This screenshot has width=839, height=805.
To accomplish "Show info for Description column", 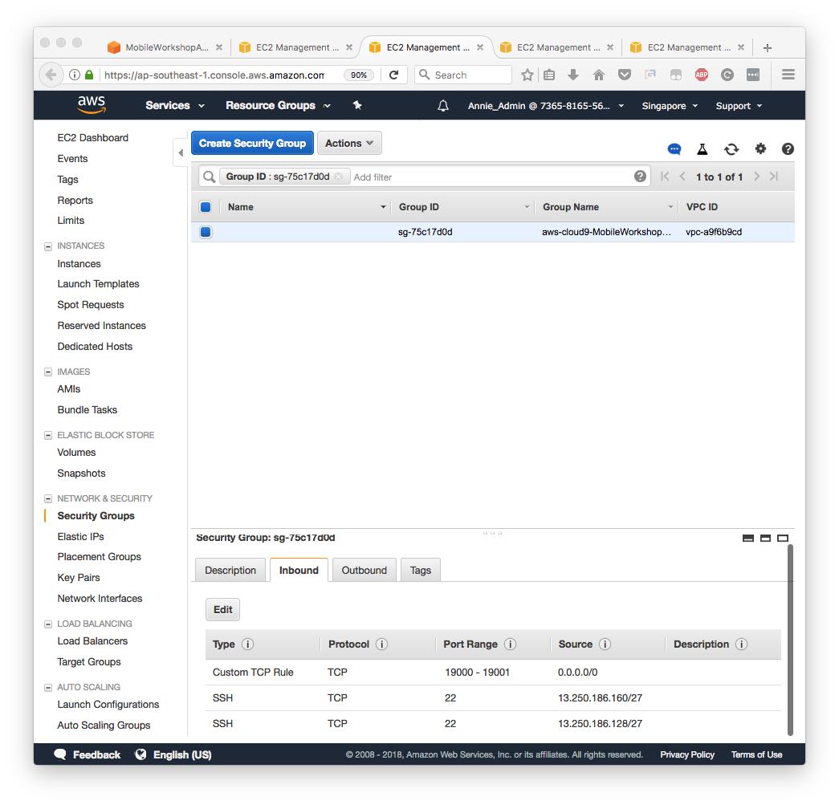I will click(741, 644).
